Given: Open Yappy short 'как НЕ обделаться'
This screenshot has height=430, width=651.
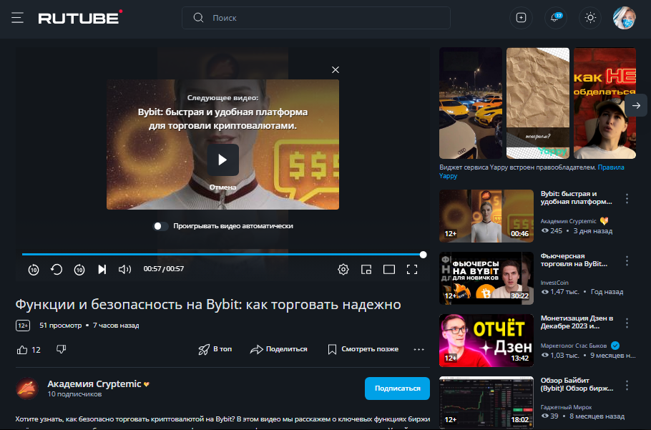Looking at the screenshot, I should pos(604,103).
